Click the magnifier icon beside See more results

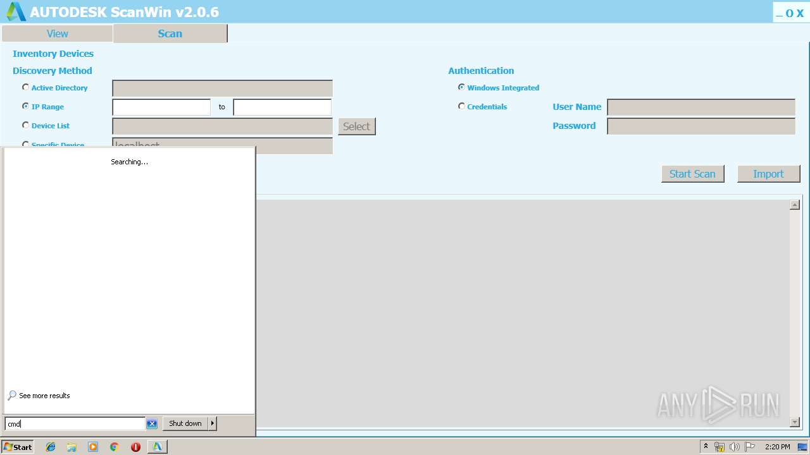pyautogui.click(x=12, y=396)
